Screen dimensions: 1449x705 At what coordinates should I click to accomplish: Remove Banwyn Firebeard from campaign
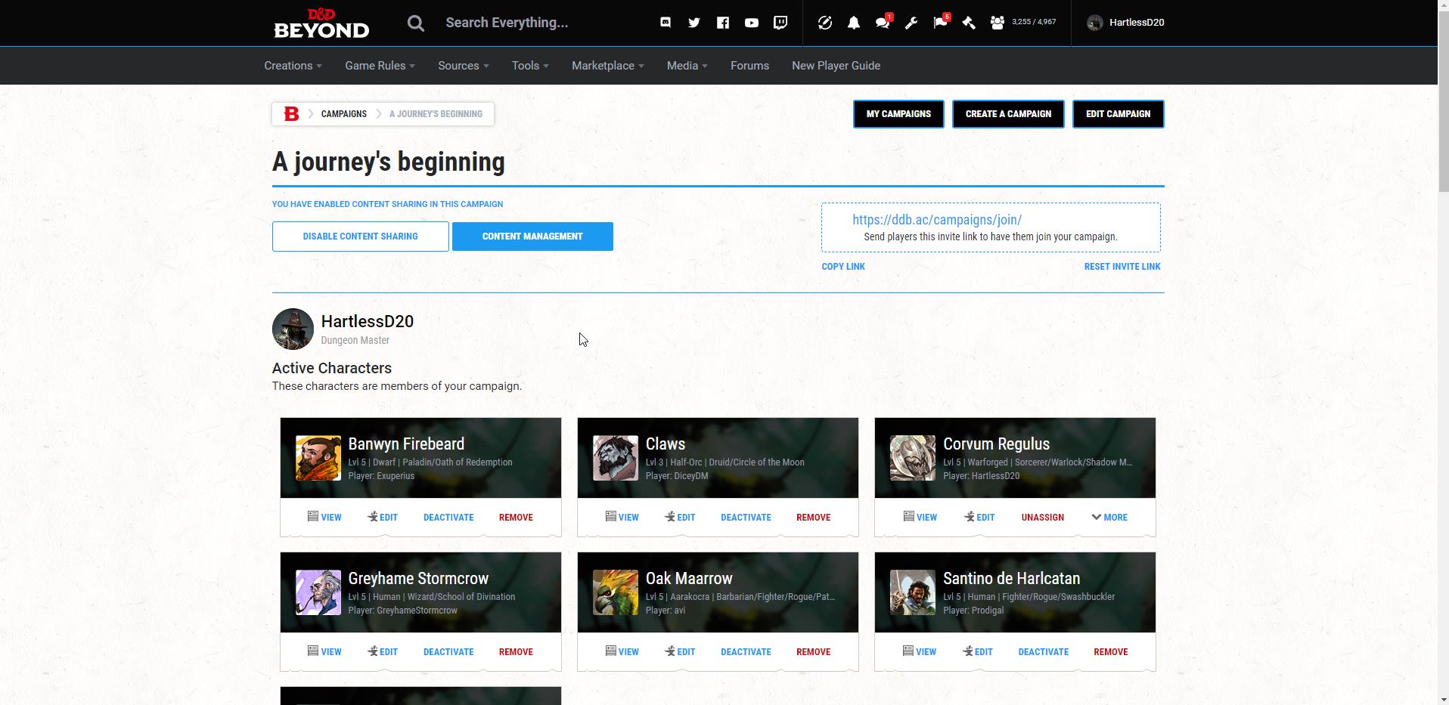click(516, 518)
